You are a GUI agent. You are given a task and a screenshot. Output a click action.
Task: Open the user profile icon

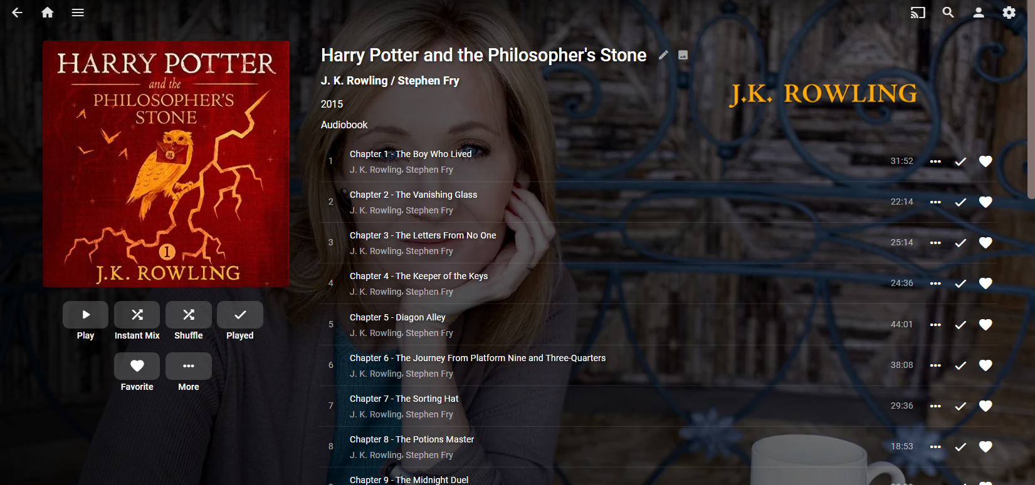click(x=978, y=13)
